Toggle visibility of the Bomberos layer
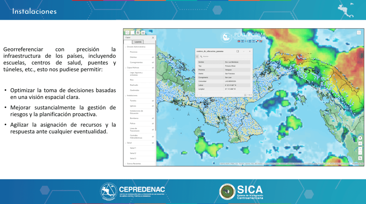This screenshot has width=366, height=204. point(153,118)
